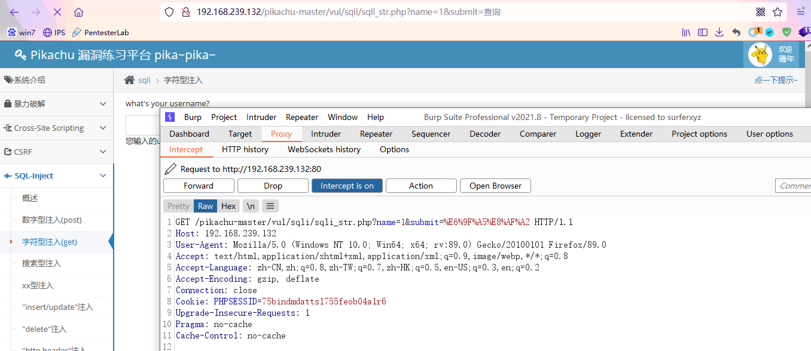Switch to the Logger tab
The width and height of the screenshot is (811, 351).
[589, 134]
